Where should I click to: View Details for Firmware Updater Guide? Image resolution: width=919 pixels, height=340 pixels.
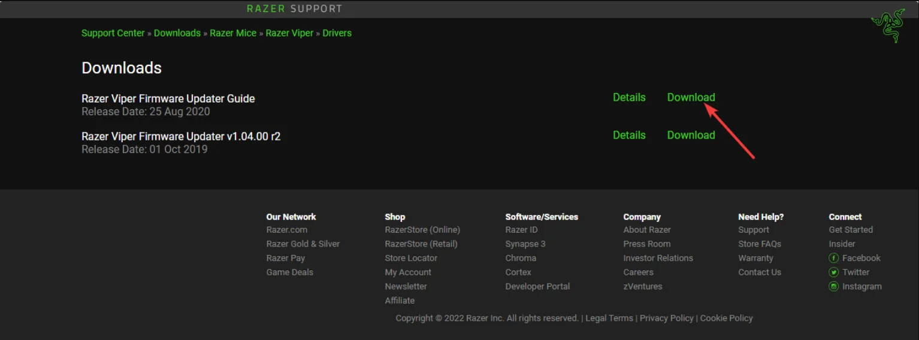tap(629, 98)
